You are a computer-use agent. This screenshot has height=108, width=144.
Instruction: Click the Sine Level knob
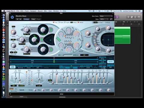coord(88,45)
